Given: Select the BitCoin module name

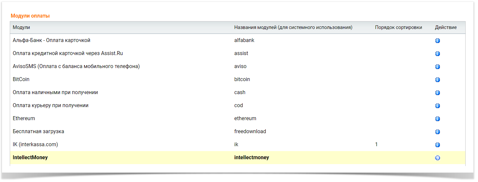Looking at the screenshot, I should pyautogui.click(x=21, y=79).
